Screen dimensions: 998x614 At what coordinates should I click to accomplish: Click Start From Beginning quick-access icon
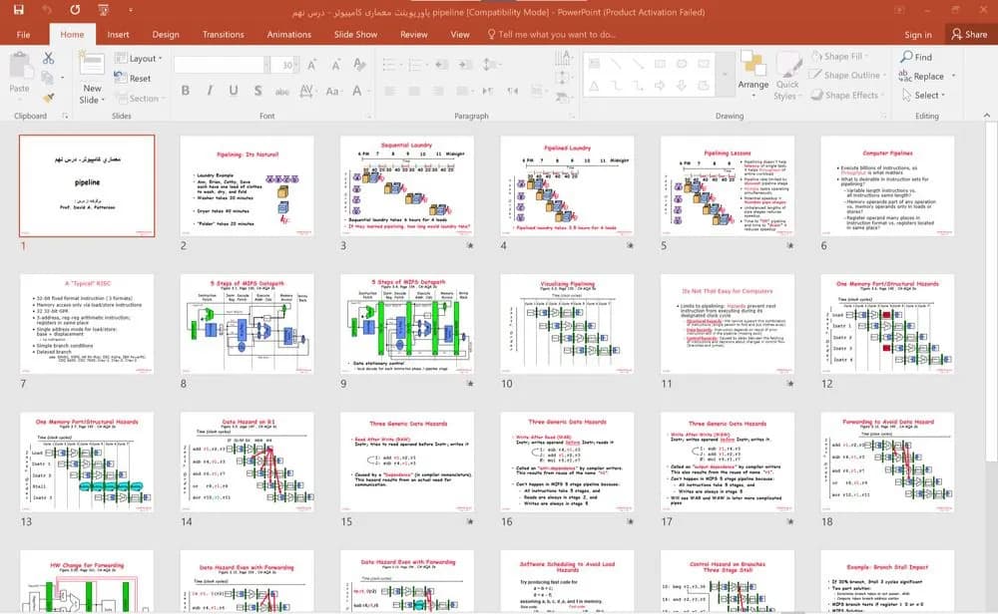tap(103, 10)
